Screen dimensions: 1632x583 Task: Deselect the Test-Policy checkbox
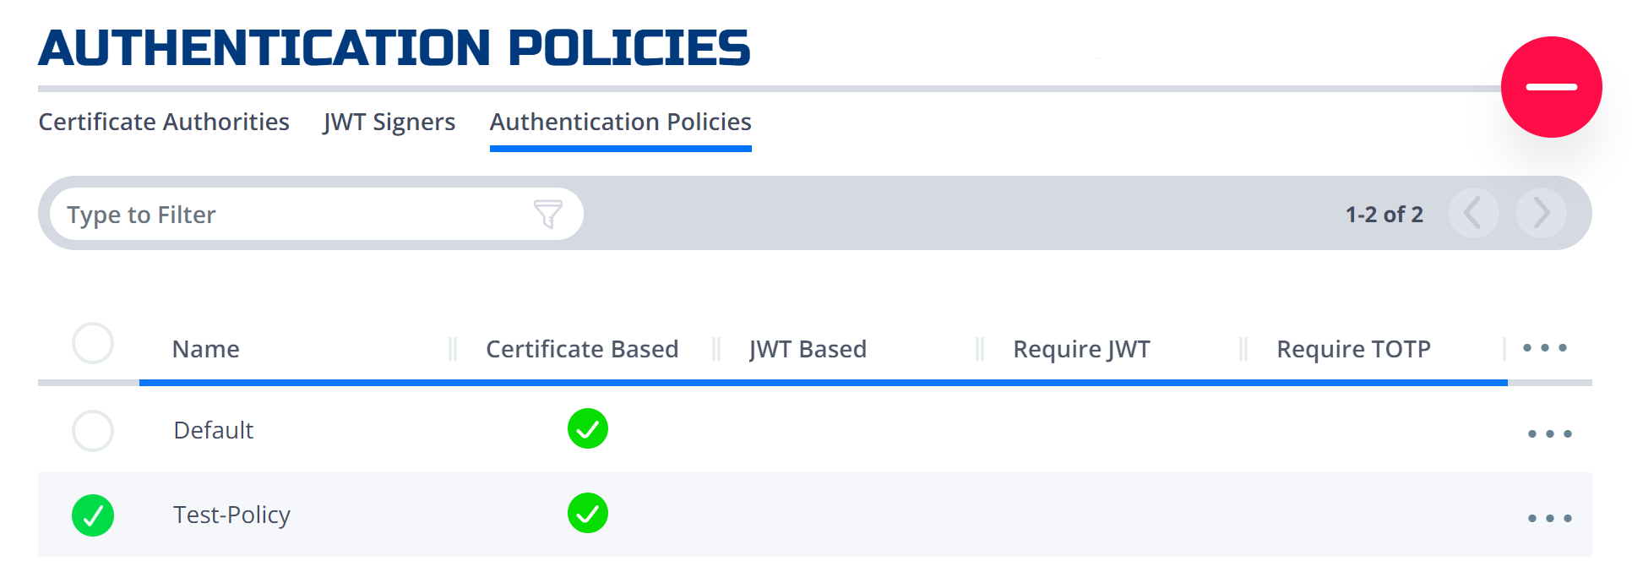coord(93,515)
